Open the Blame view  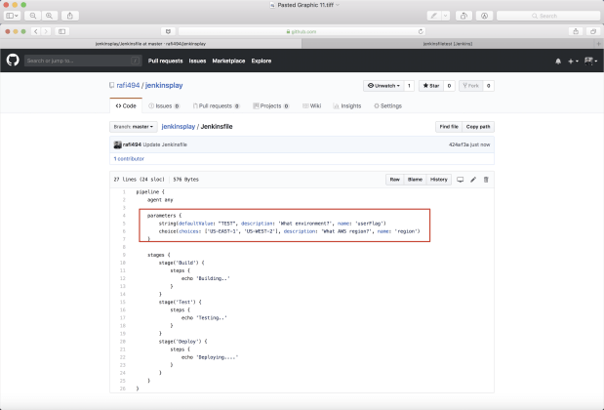pyautogui.click(x=415, y=180)
